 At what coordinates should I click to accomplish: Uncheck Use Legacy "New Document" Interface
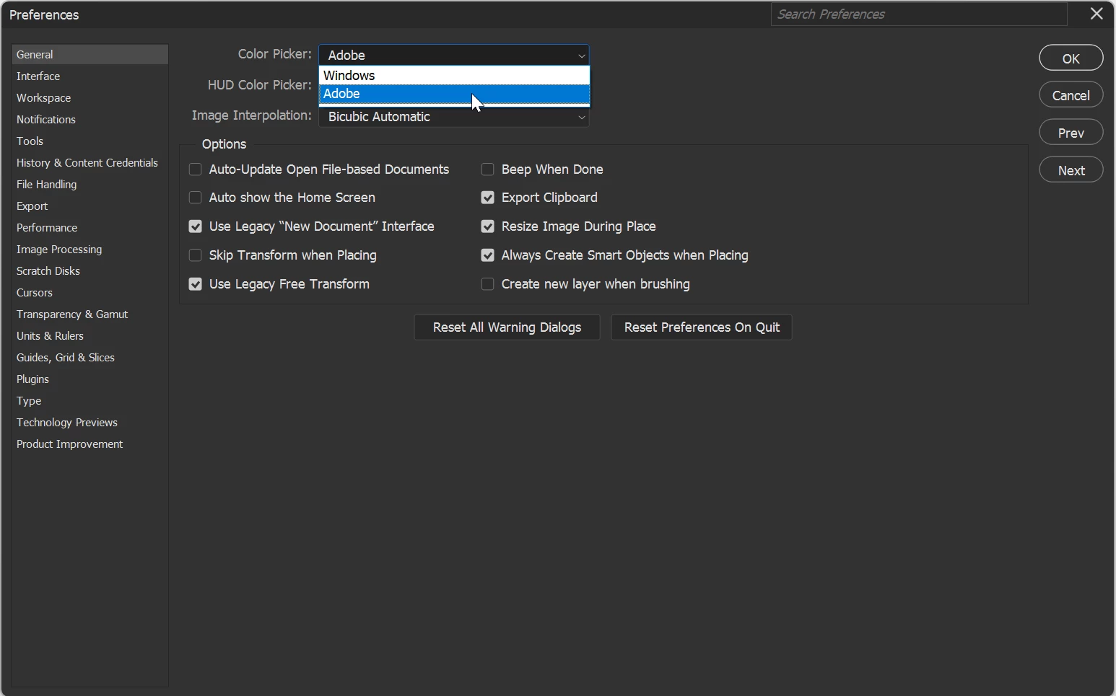tap(195, 226)
